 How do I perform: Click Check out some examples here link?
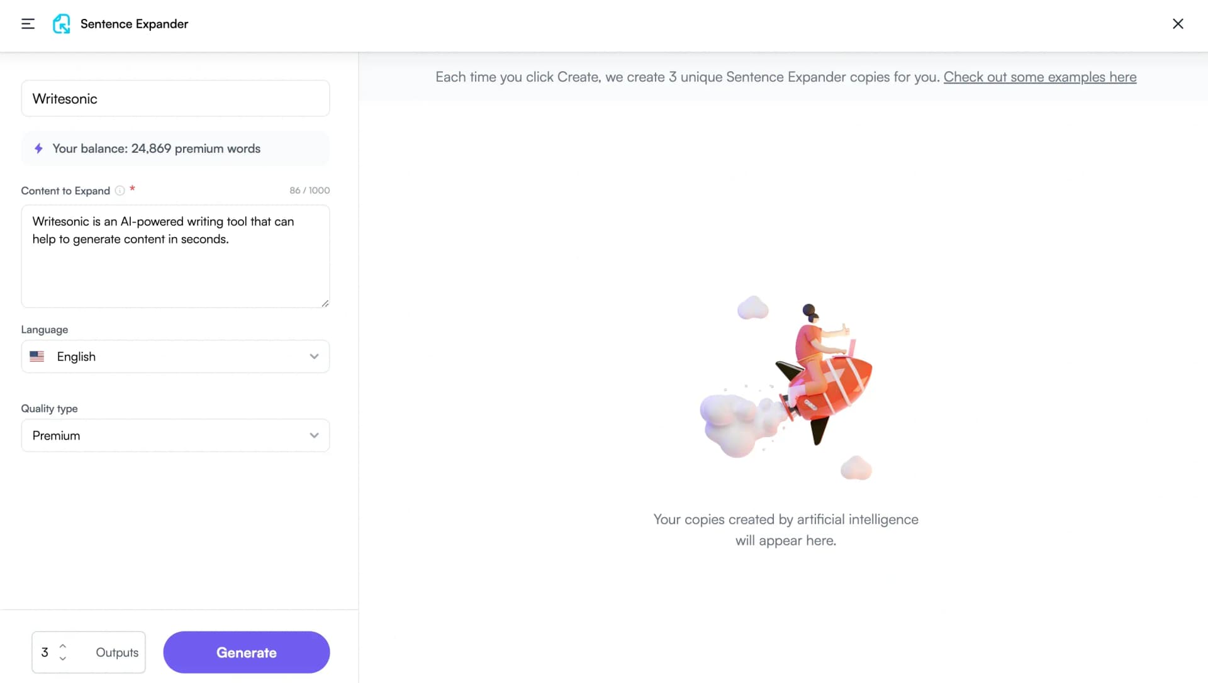pyautogui.click(x=1039, y=76)
